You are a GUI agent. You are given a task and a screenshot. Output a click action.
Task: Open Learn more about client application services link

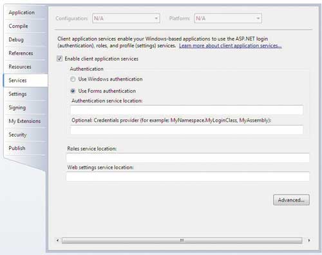230,46
